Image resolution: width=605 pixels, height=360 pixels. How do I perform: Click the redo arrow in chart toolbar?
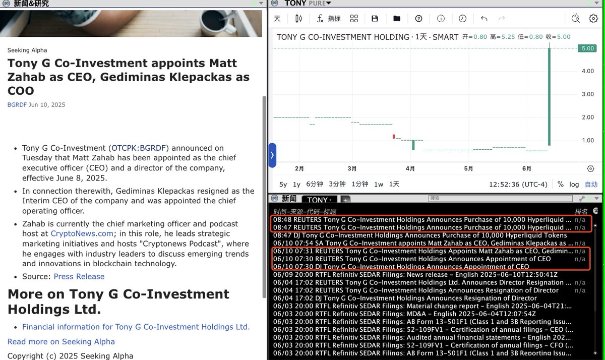pos(502,19)
